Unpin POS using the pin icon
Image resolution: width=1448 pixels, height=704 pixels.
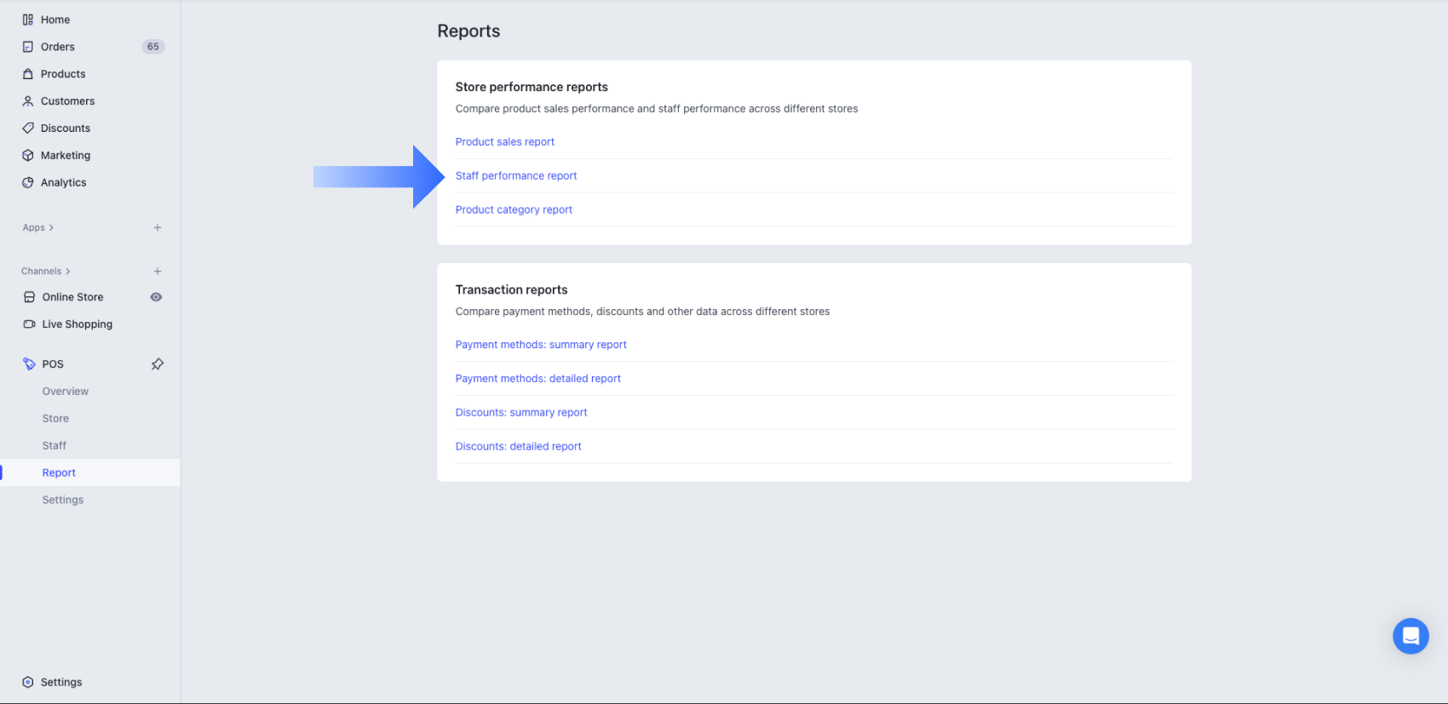coord(158,364)
